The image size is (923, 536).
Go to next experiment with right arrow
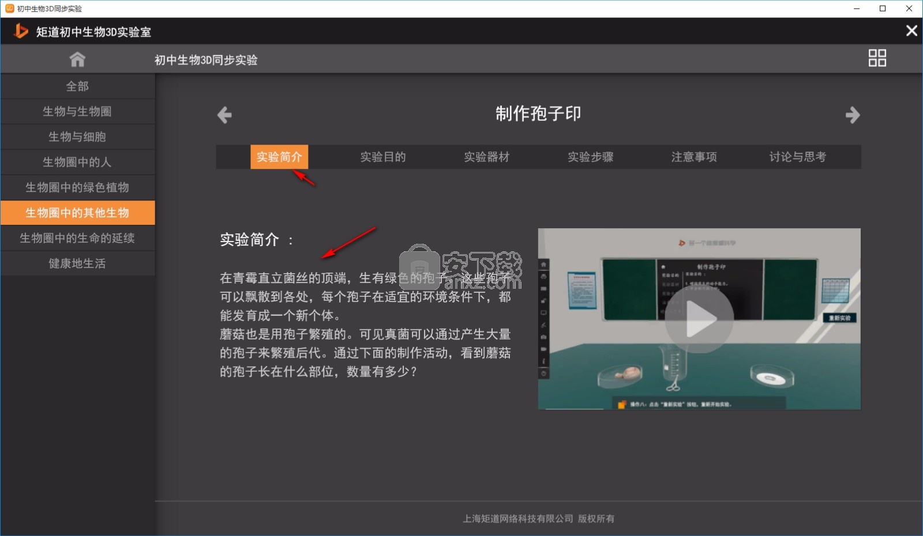(x=853, y=115)
